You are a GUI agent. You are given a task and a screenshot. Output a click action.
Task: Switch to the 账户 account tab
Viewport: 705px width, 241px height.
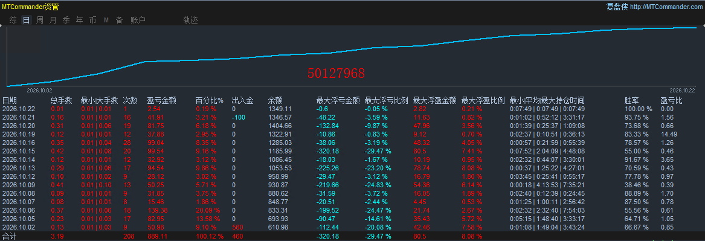pos(138,20)
